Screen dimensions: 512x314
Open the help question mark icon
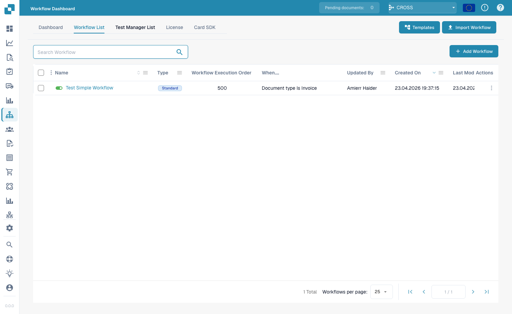500,8
